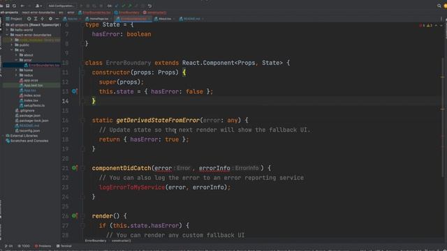The width and height of the screenshot is (447, 251).
Task: Click Scratches and Consoles in the tree
Action: [27, 141]
